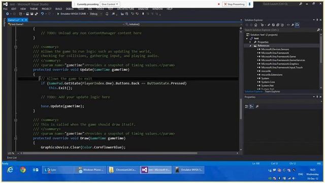Open the Error List tab at bottom
This screenshot has width=325, height=183.
pos(12,158)
